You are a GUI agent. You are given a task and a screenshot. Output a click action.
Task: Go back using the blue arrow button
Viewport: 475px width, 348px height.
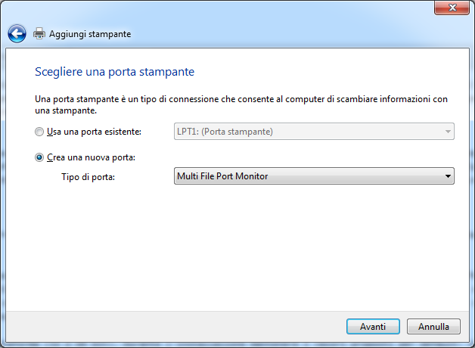tap(17, 34)
